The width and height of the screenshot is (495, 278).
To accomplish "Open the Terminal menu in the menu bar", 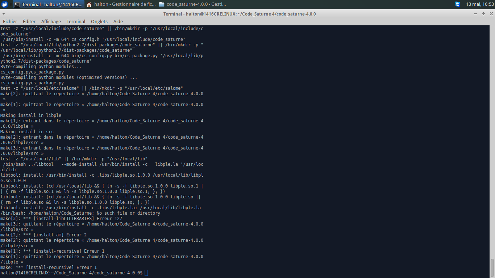I will tap(76, 22).
